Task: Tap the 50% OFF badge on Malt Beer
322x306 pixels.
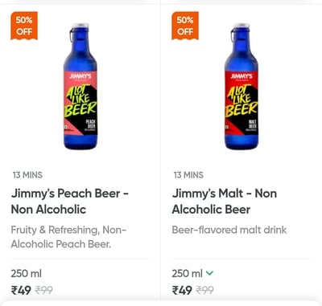Action: [185, 26]
